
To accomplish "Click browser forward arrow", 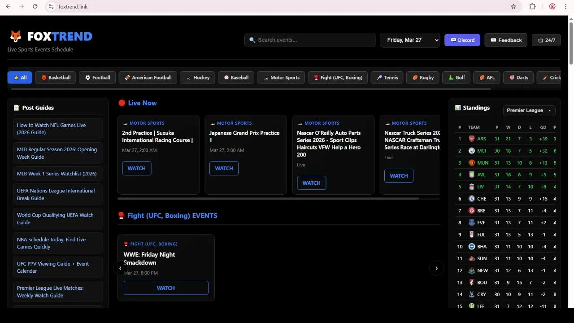I will 22,7.
